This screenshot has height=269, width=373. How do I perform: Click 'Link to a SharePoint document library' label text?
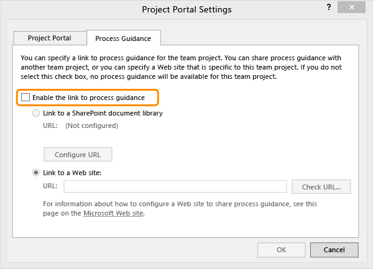[103, 114]
